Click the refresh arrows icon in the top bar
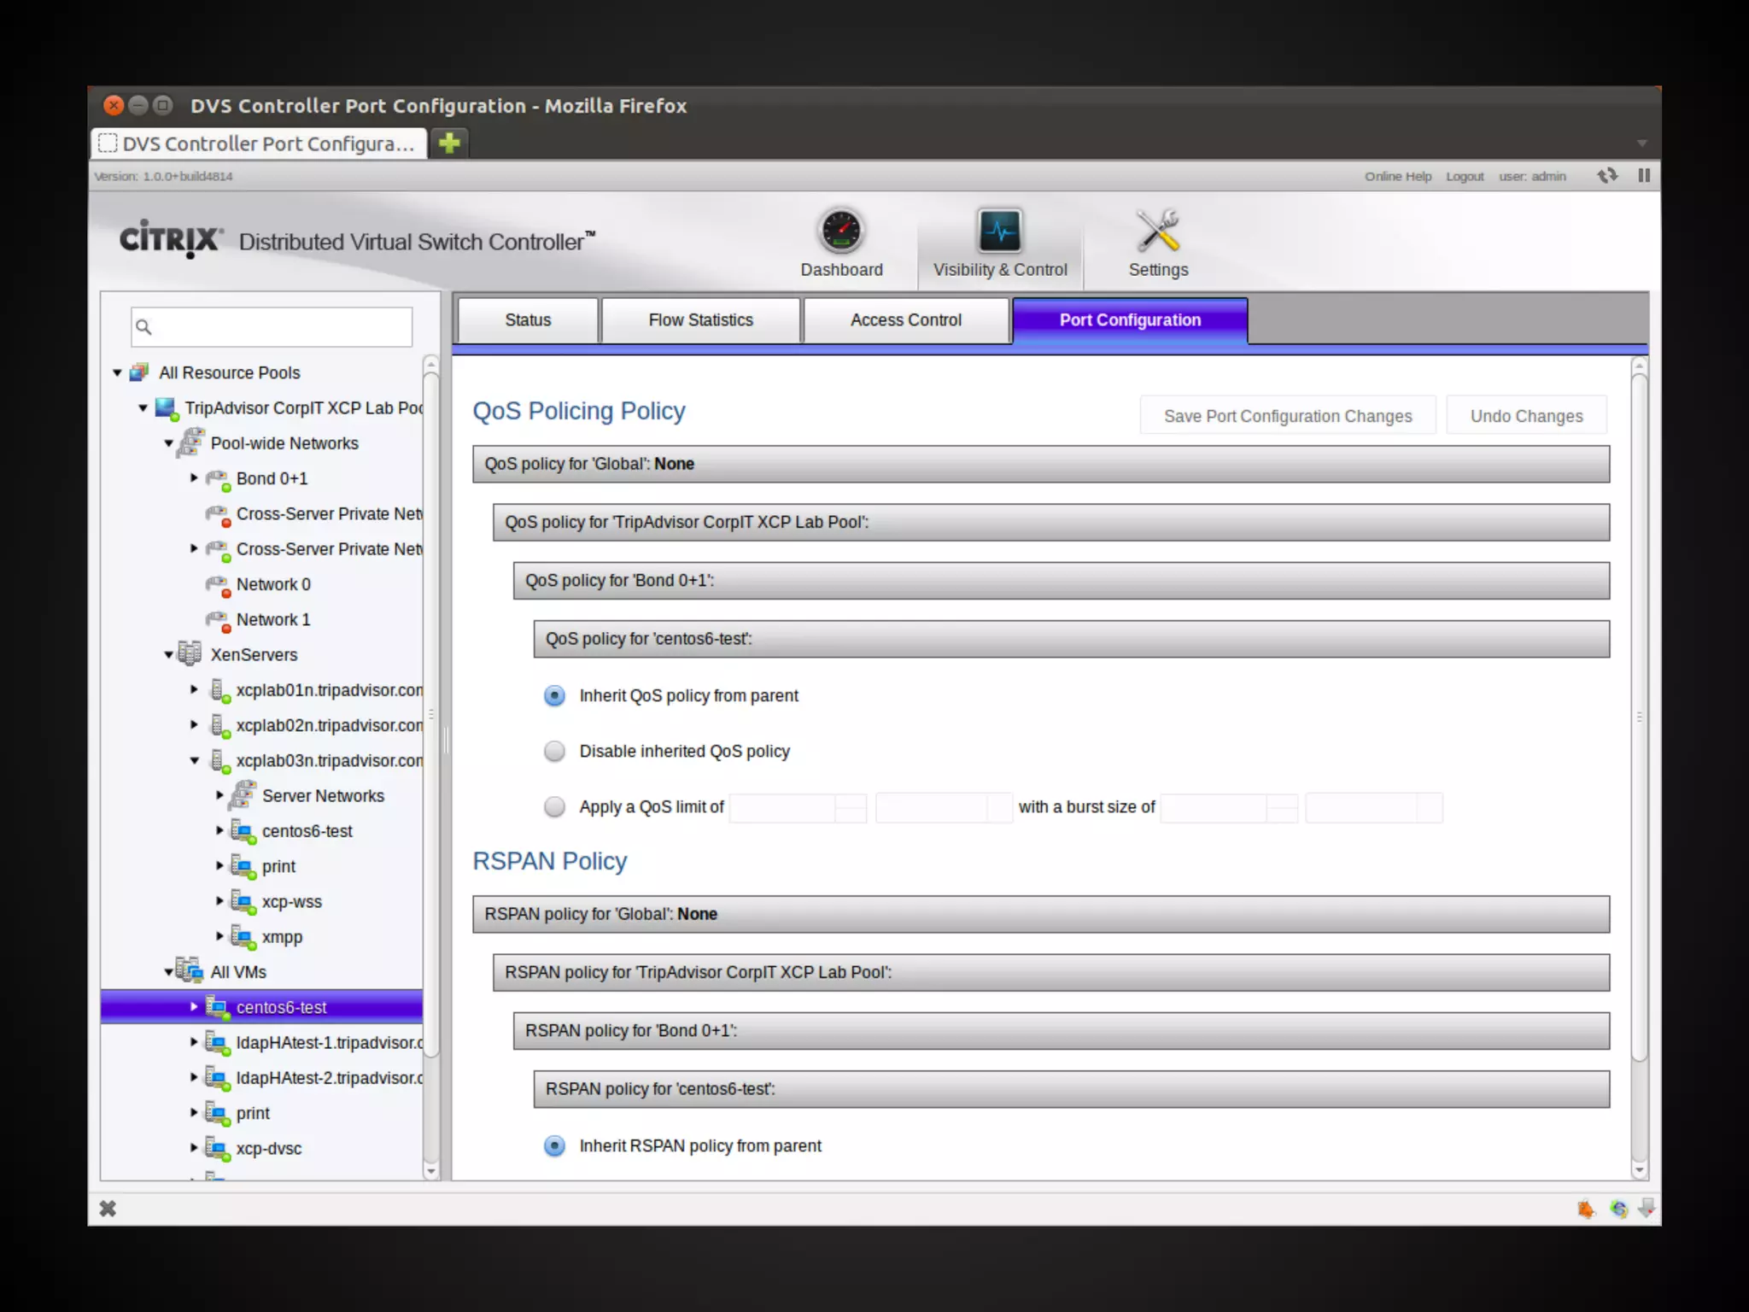1749x1312 pixels. (x=1607, y=176)
